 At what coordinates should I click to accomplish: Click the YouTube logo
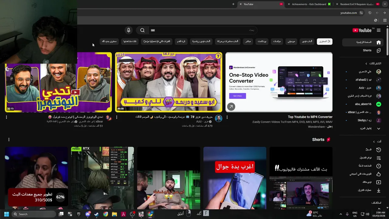[x=362, y=30]
